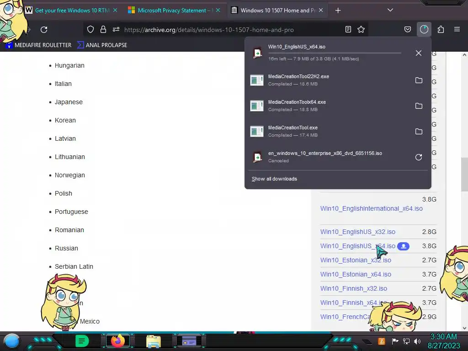The width and height of the screenshot is (468, 351).
Task: Open the Action Center flag tray icon
Action: 395,341
